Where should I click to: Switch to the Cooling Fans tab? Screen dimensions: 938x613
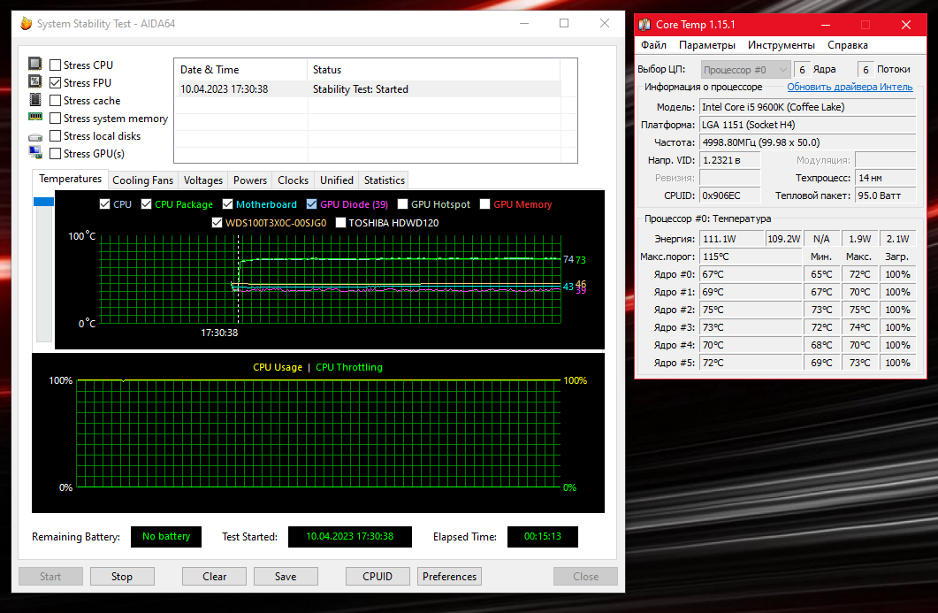(142, 180)
